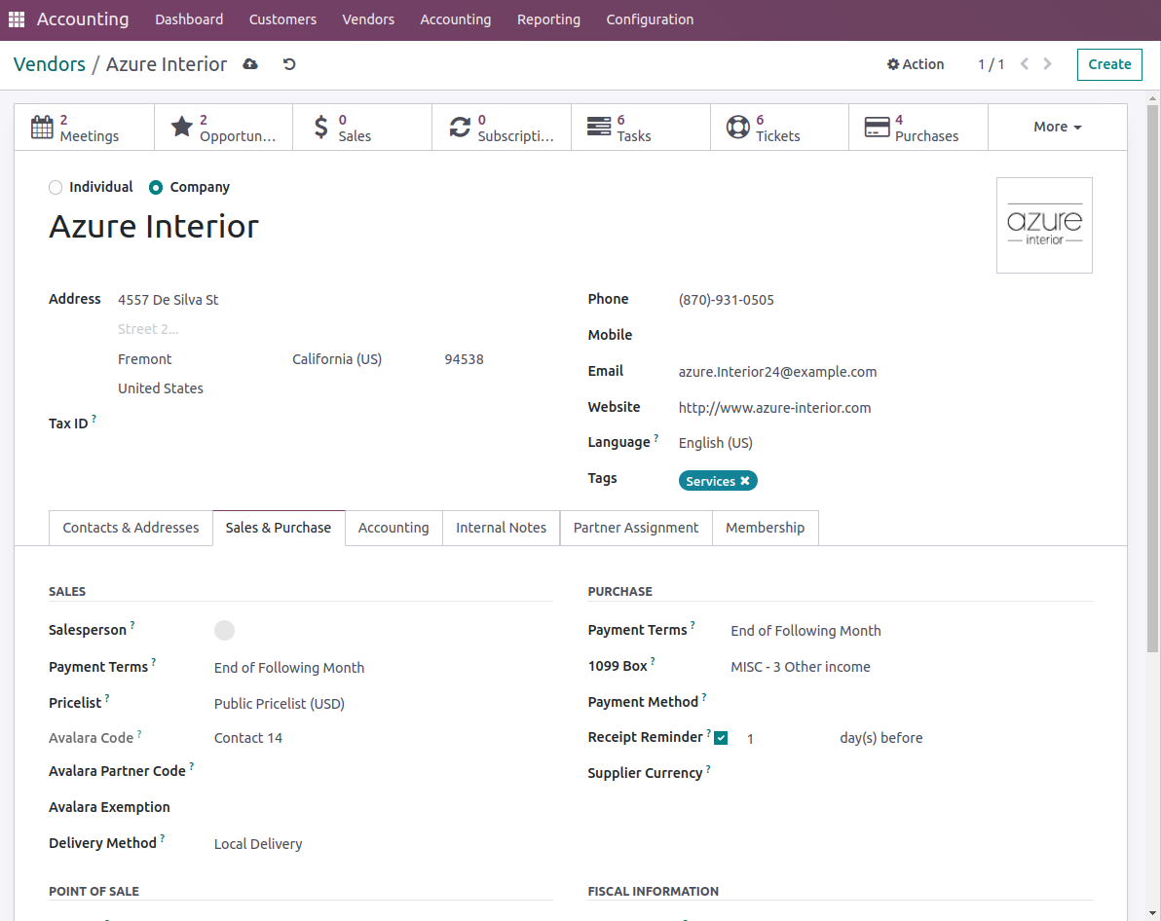Switch to Internal Notes tab

[x=502, y=528]
